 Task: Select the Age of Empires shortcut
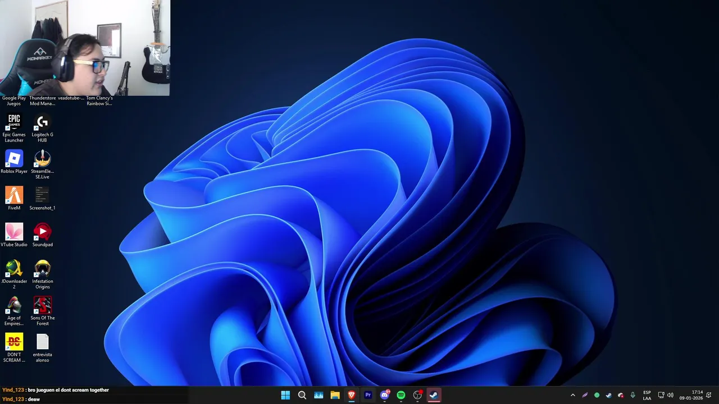tap(14, 311)
